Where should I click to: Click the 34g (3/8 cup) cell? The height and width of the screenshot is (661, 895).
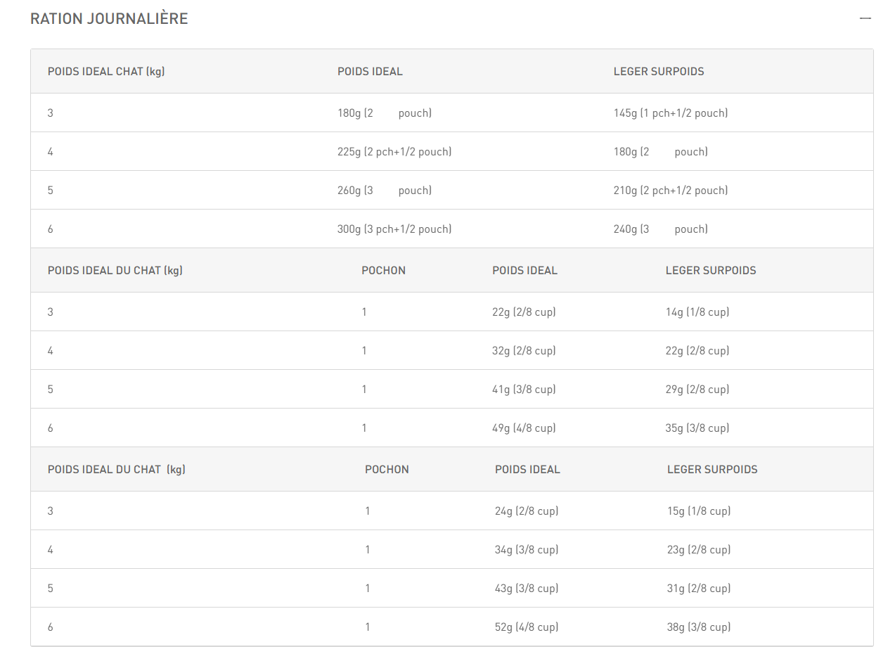pyautogui.click(x=527, y=550)
